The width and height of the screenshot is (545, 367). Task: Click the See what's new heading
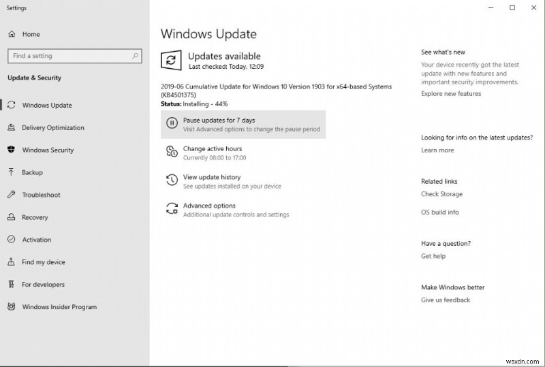coord(443,52)
